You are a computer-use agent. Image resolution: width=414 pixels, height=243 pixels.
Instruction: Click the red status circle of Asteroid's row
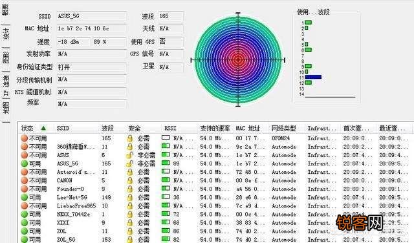[x=25, y=172]
